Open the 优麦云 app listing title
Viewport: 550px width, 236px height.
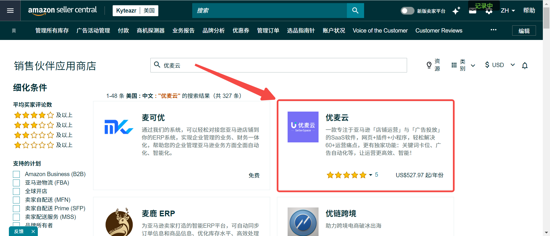click(x=337, y=118)
